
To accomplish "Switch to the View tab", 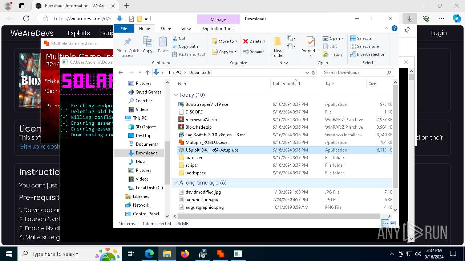I will coord(186,29).
